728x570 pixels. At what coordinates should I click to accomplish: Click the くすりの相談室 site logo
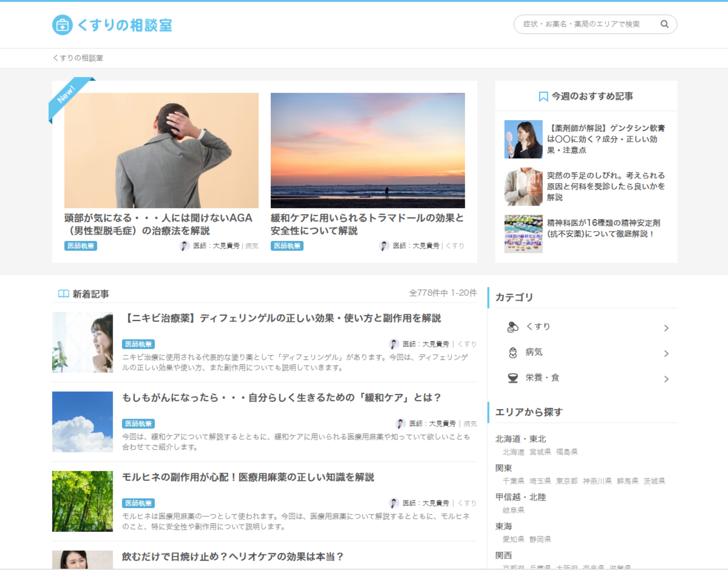(112, 25)
